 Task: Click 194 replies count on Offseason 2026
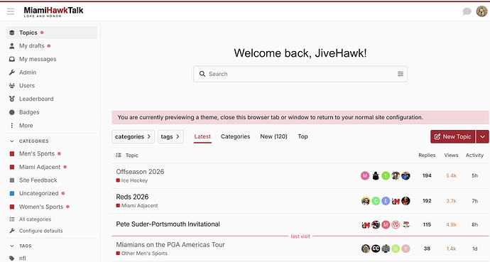click(x=427, y=176)
